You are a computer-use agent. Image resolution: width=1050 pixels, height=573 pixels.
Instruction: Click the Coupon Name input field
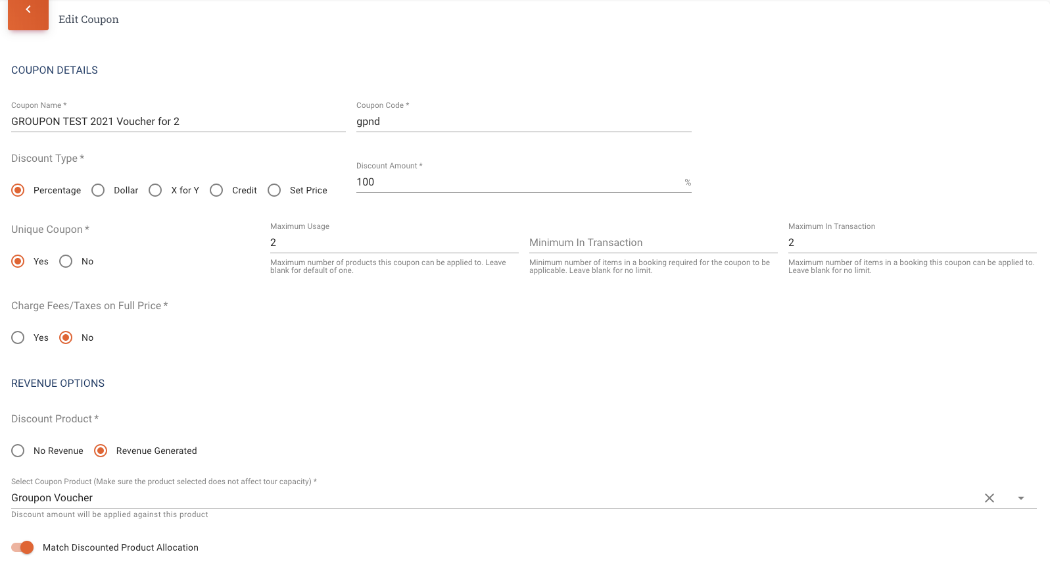(178, 122)
